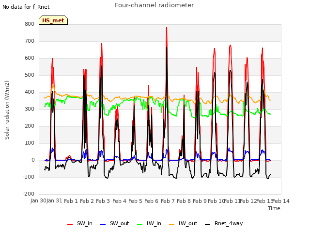310x233 pixels.
Task: Toggle the Rnet_4way legend label
Action: (229, 223)
